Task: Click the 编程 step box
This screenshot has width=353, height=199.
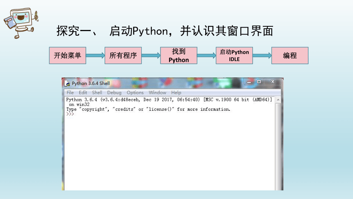Action: pos(290,55)
